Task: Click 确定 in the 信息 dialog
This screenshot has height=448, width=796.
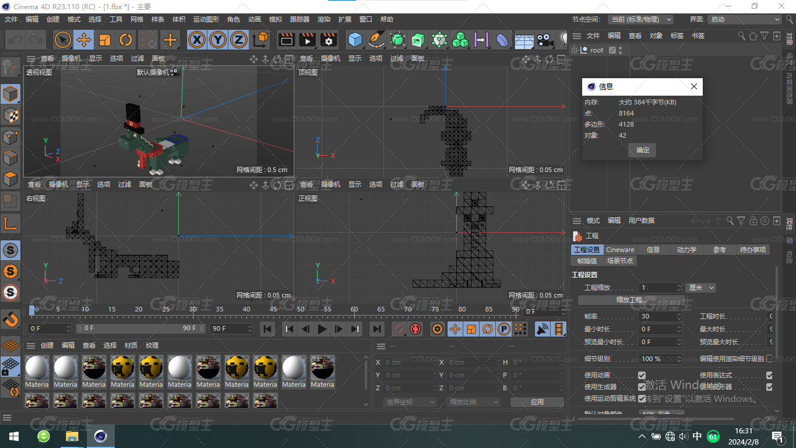Action: pos(643,150)
